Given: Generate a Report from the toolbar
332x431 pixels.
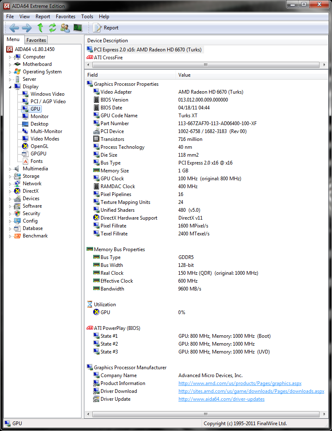Looking at the screenshot, I should [106, 28].
